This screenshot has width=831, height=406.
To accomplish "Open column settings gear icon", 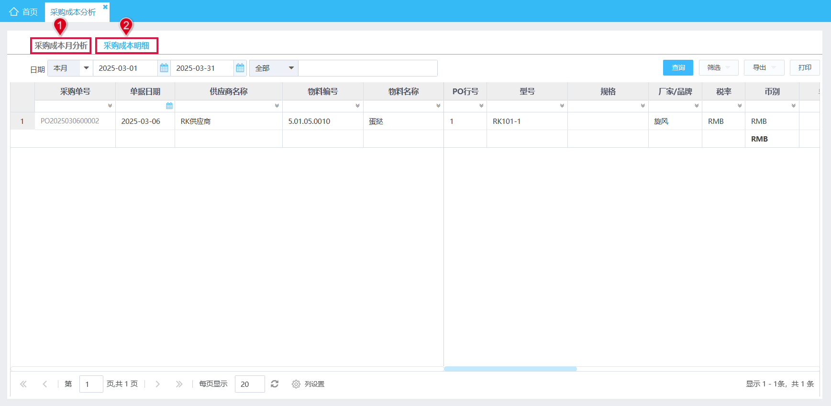I will (x=296, y=384).
